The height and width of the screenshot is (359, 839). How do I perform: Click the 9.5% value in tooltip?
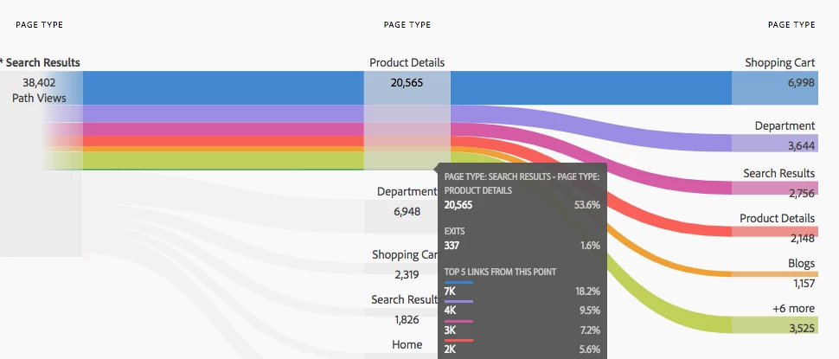tap(590, 311)
